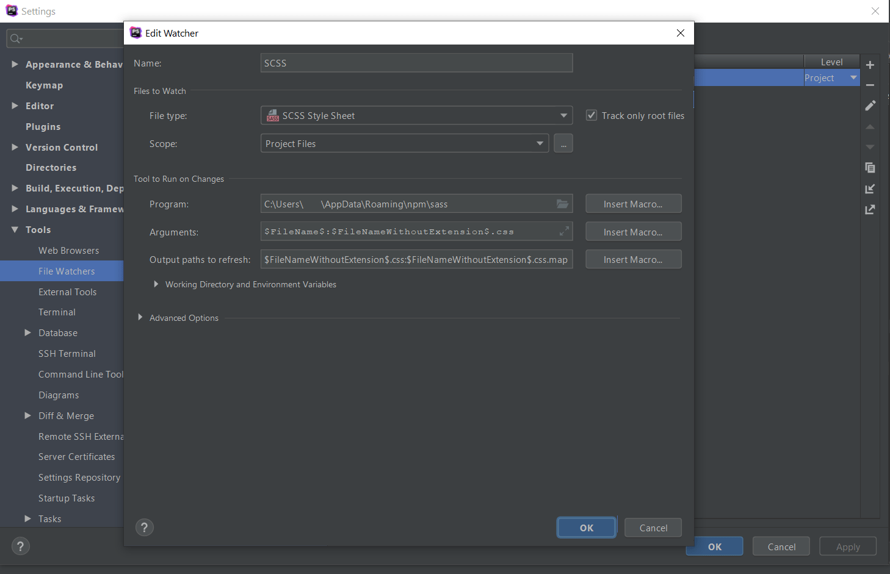Viewport: 890px width, 574px height.
Task: Confirm Edit Watcher with OK
Action: pos(586,528)
